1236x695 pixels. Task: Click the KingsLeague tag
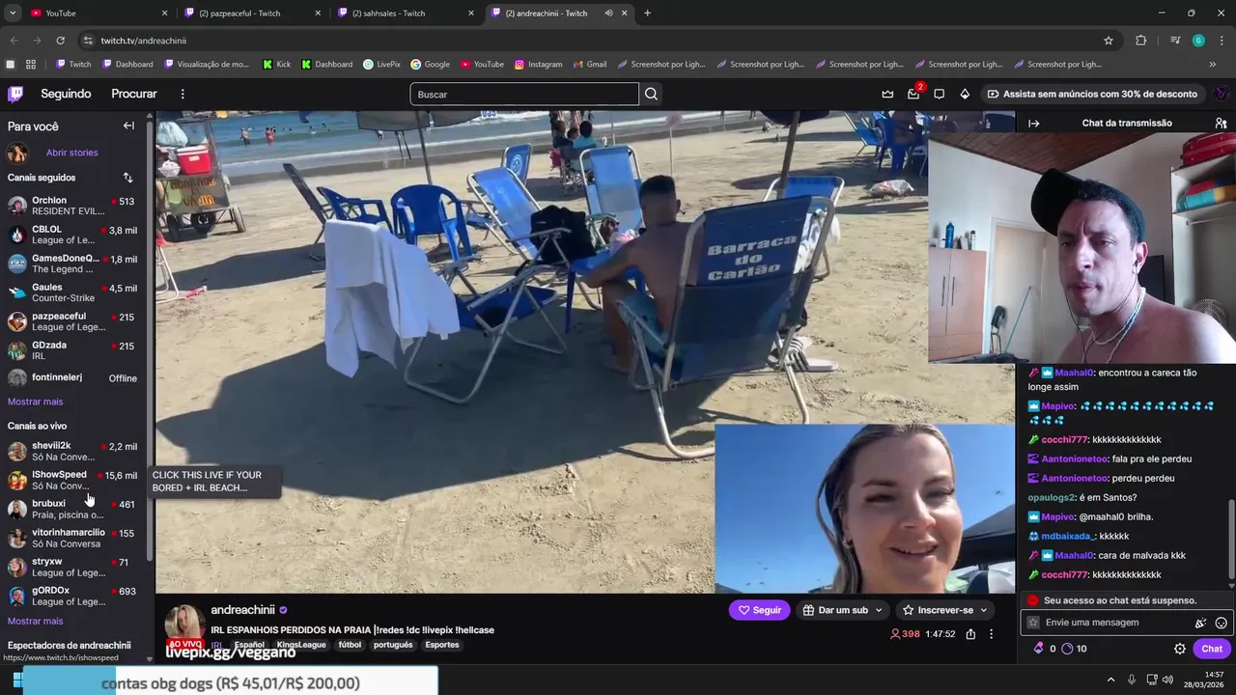coord(301,645)
